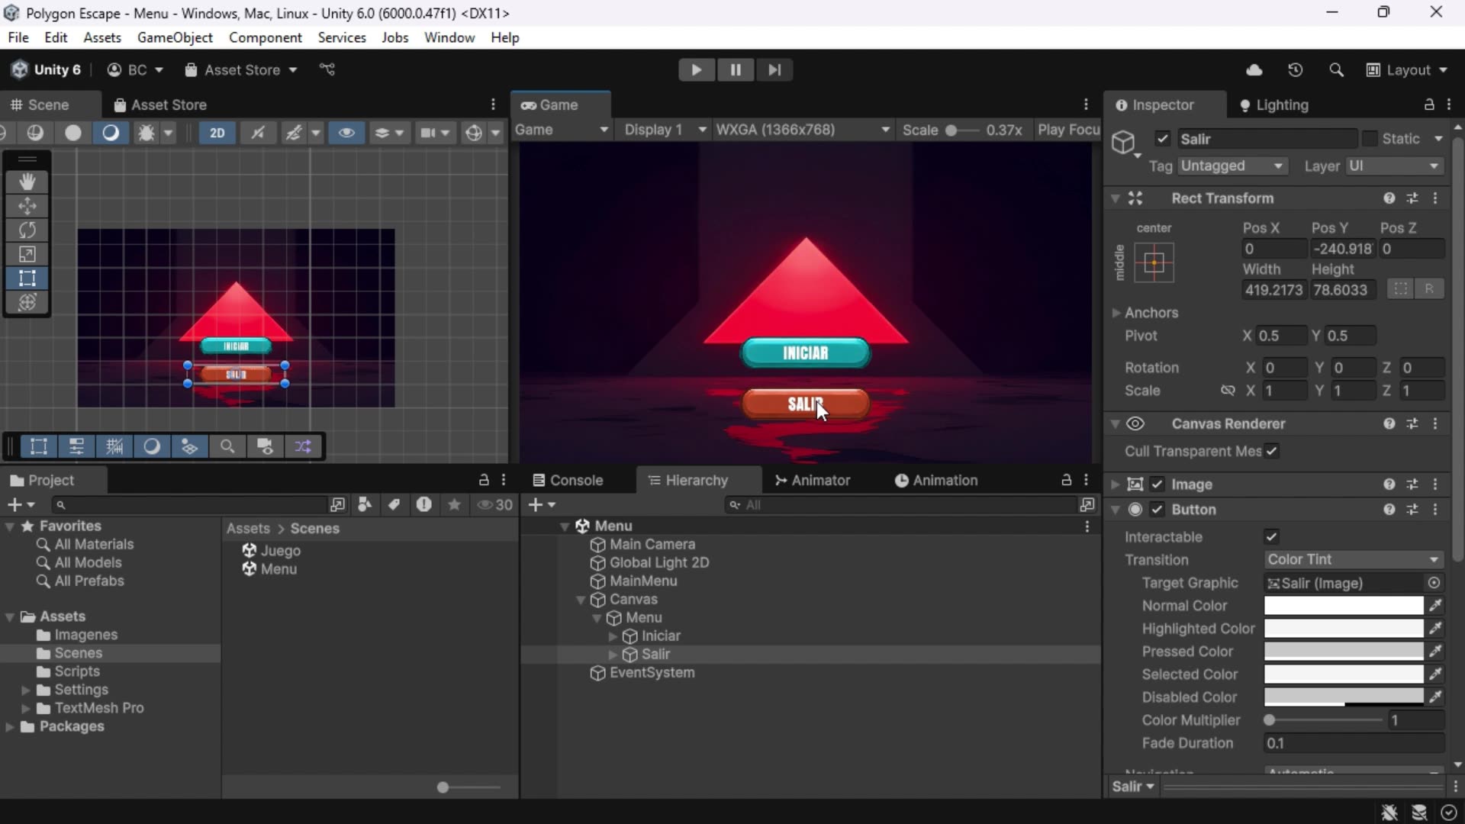Click the Step Frame playback button
The height and width of the screenshot is (824, 1465).
[774, 69]
